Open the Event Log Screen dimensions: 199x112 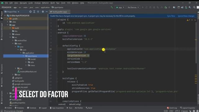coord(172,108)
